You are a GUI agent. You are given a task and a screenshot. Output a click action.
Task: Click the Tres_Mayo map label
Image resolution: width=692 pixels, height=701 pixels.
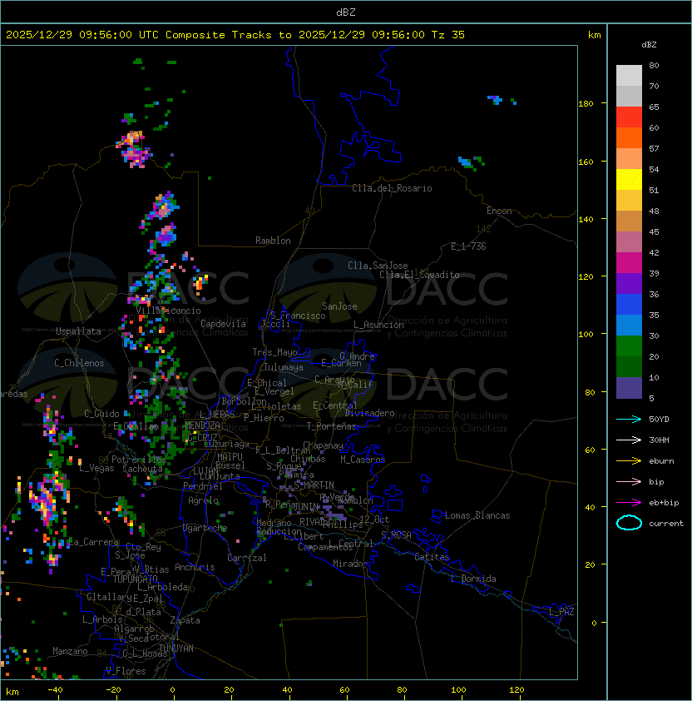pos(274,352)
